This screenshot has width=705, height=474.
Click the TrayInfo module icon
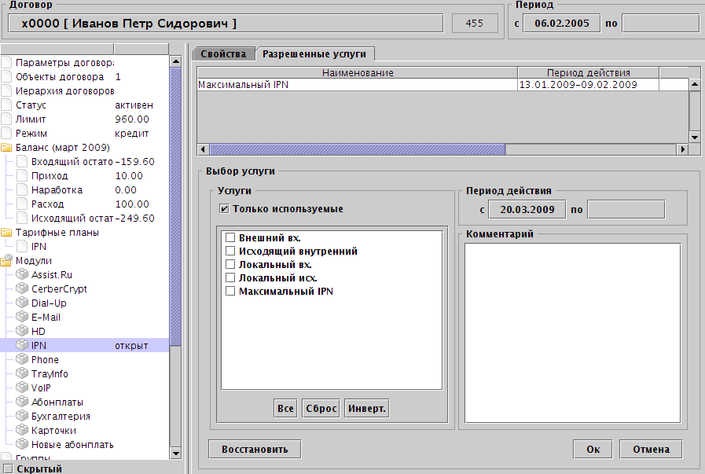coord(22,374)
